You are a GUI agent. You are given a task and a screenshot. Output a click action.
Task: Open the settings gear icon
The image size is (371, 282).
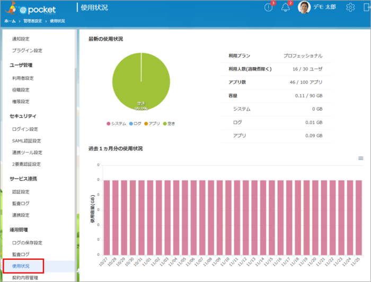tap(350, 7)
